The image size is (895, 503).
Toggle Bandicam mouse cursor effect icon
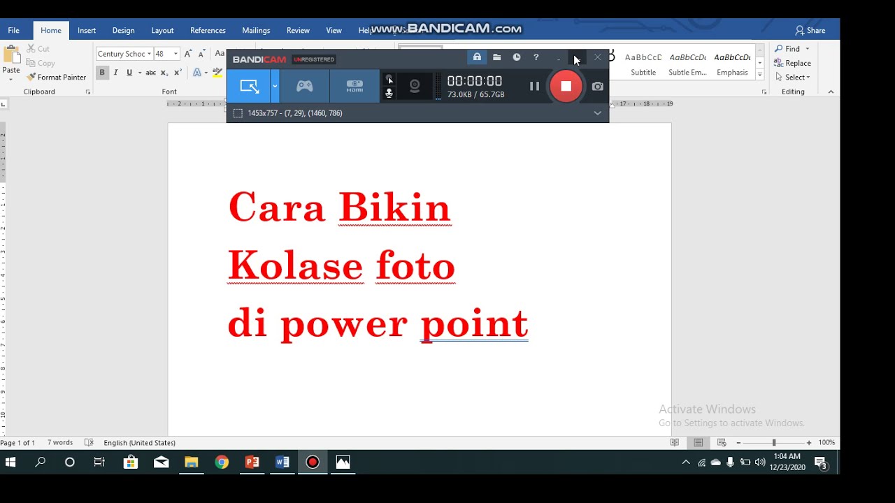389,79
